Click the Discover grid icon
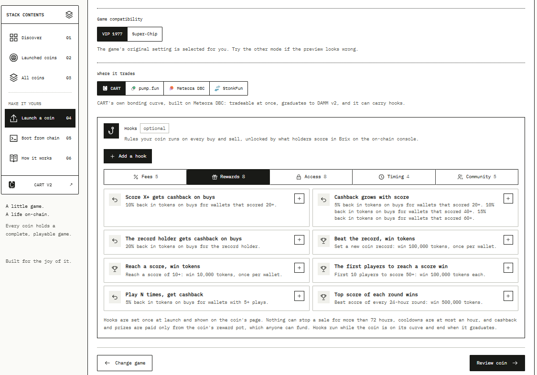The image size is (537, 375). point(13,38)
